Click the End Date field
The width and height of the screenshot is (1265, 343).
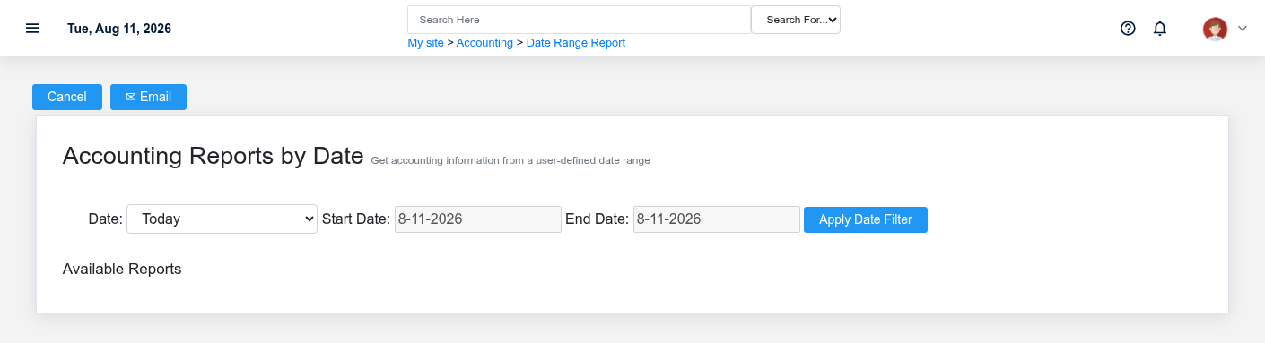pyautogui.click(x=717, y=219)
